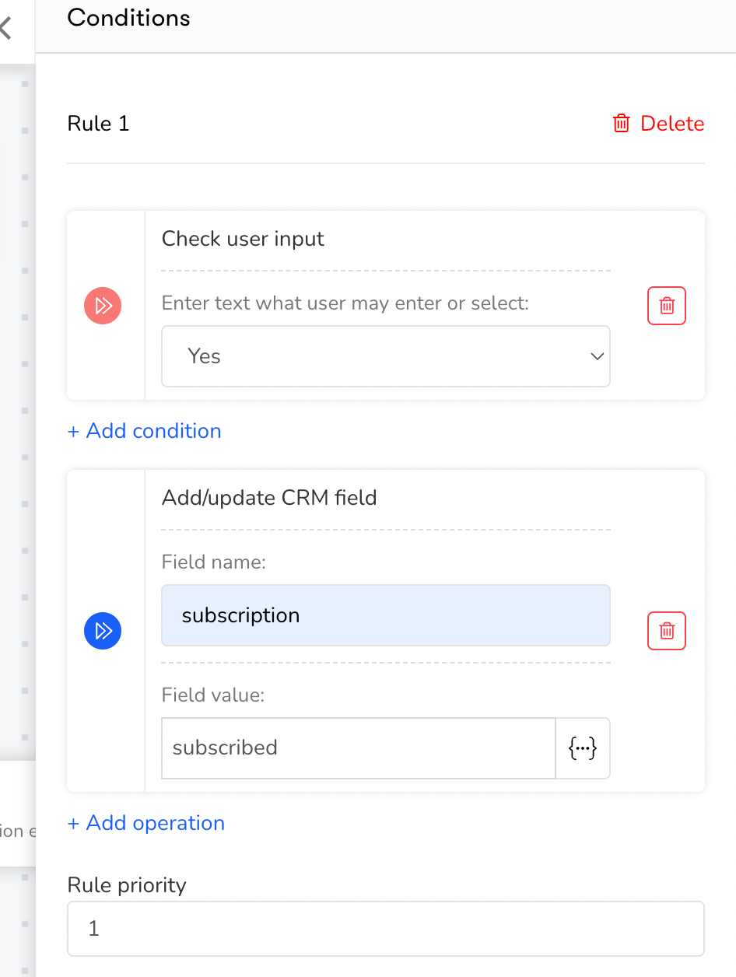The width and height of the screenshot is (736, 977).
Task: Click the red trash icon next to Delete
Action: pos(622,124)
